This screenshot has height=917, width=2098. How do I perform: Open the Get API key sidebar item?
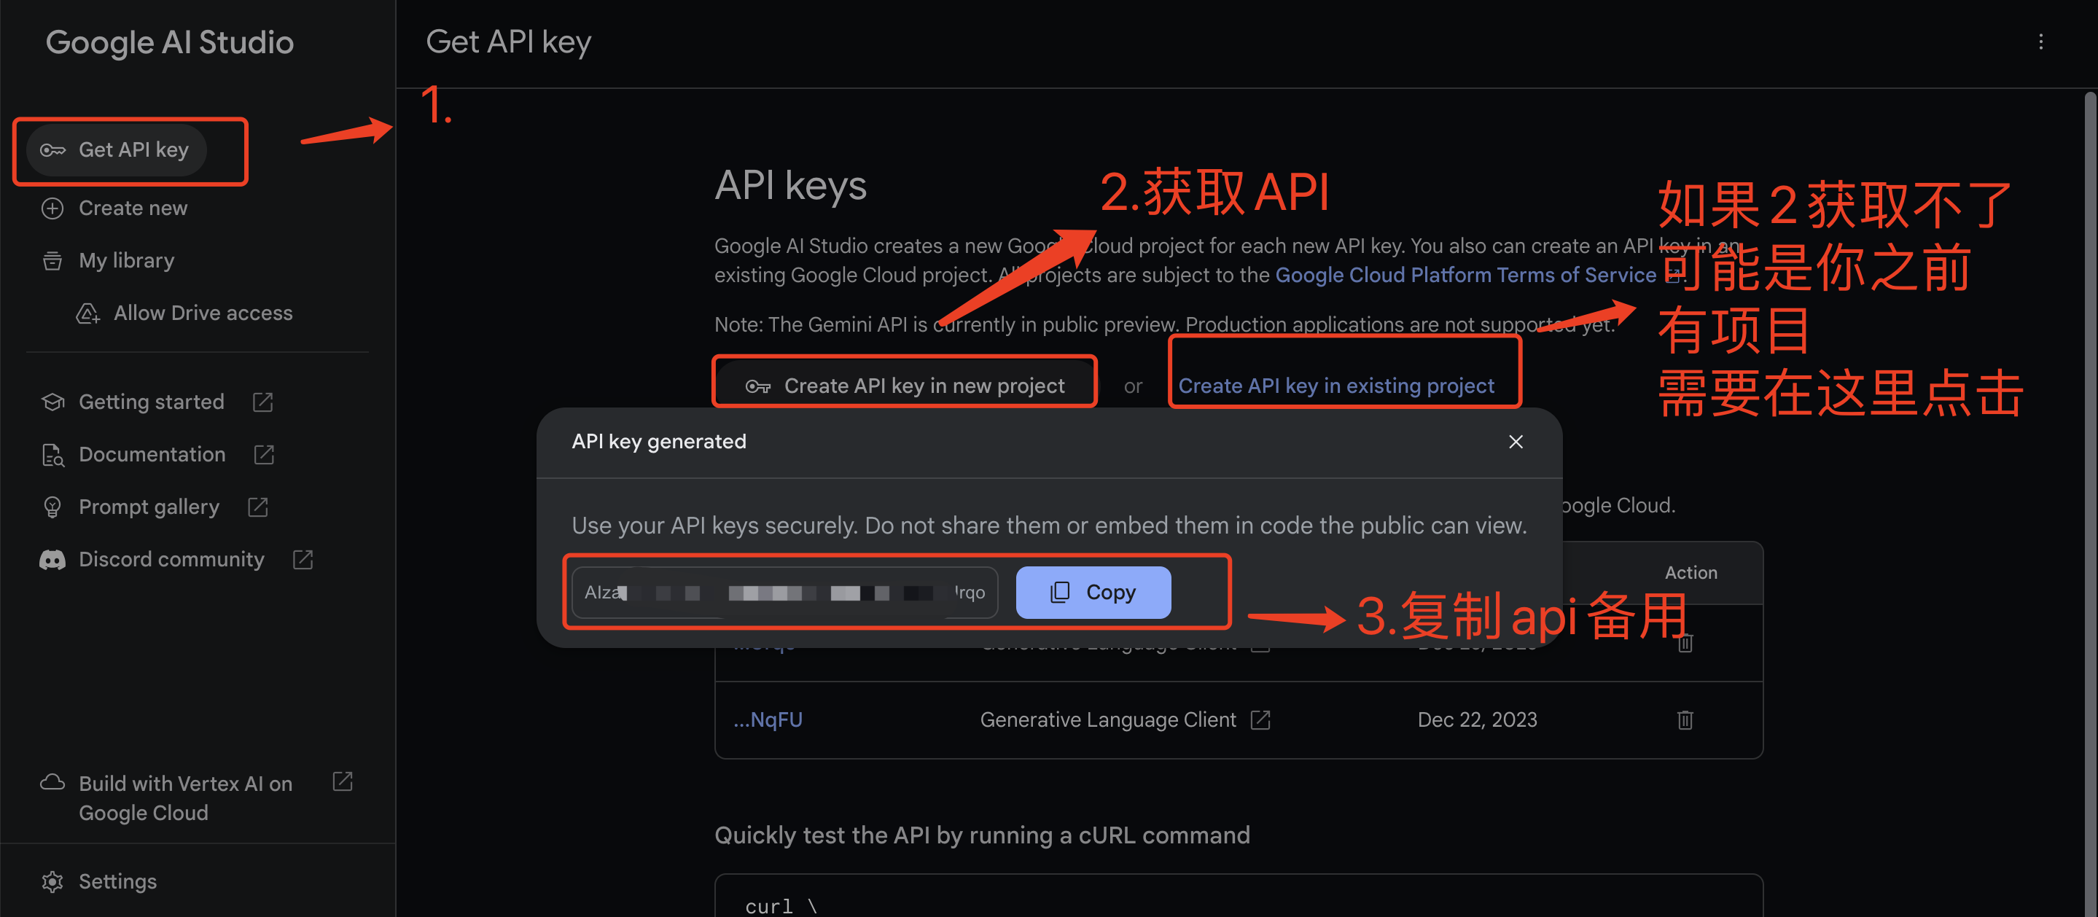117,150
